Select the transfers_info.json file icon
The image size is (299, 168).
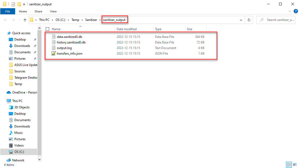point(53,54)
